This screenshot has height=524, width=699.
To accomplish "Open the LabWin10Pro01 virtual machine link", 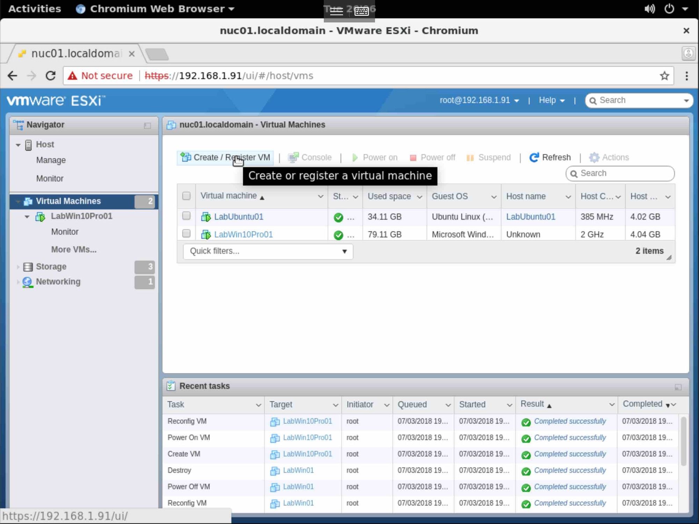I will pos(243,235).
